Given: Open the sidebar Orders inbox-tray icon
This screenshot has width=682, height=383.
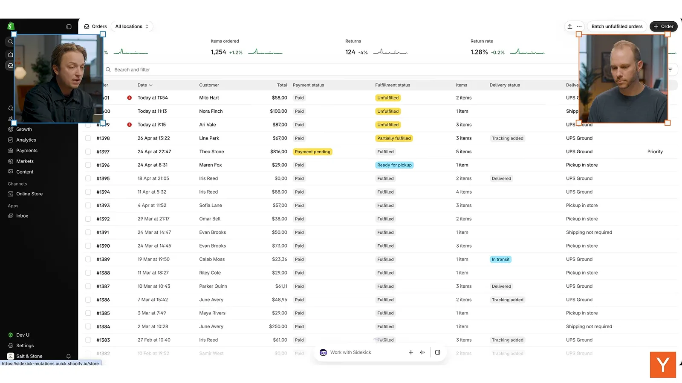Looking at the screenshot, I should (11, 66).
